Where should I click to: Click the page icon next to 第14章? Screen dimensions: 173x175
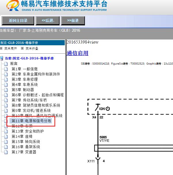pos(6,136)
